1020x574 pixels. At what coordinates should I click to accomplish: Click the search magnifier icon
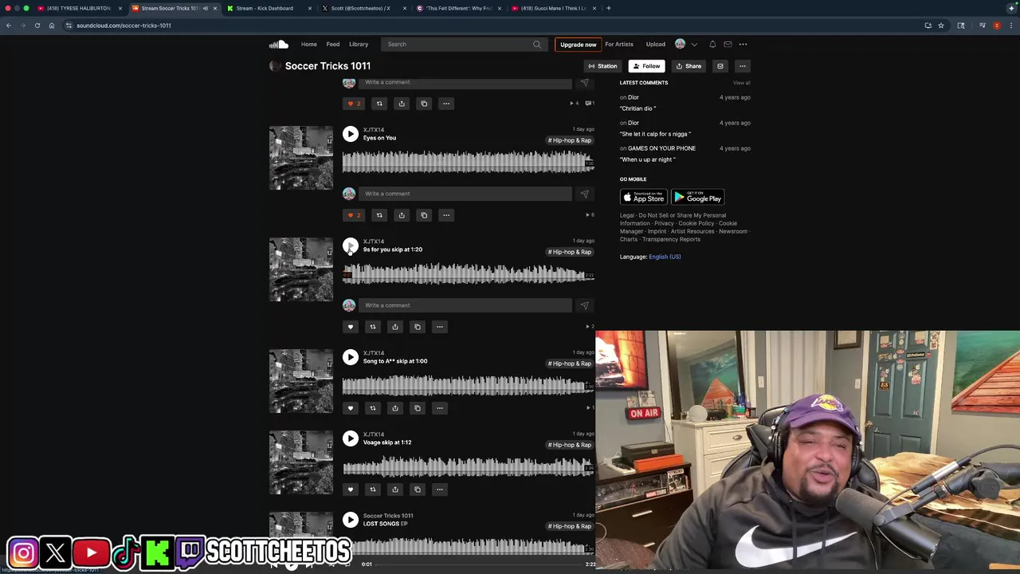pyautogui.click(x=537, y=45)
